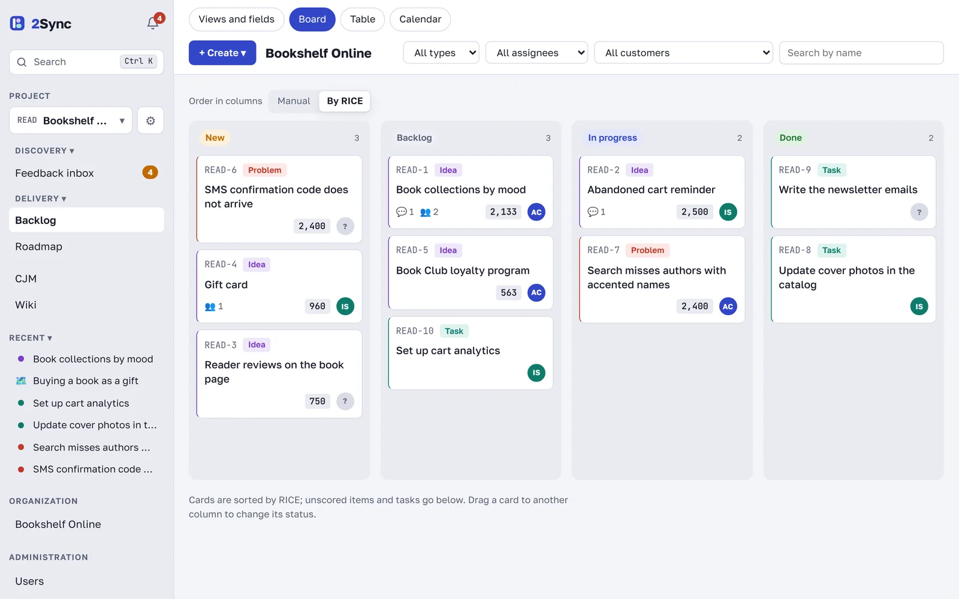Go to Roadmap
This screenshot has height=599, width=959.
coord(86,246)
